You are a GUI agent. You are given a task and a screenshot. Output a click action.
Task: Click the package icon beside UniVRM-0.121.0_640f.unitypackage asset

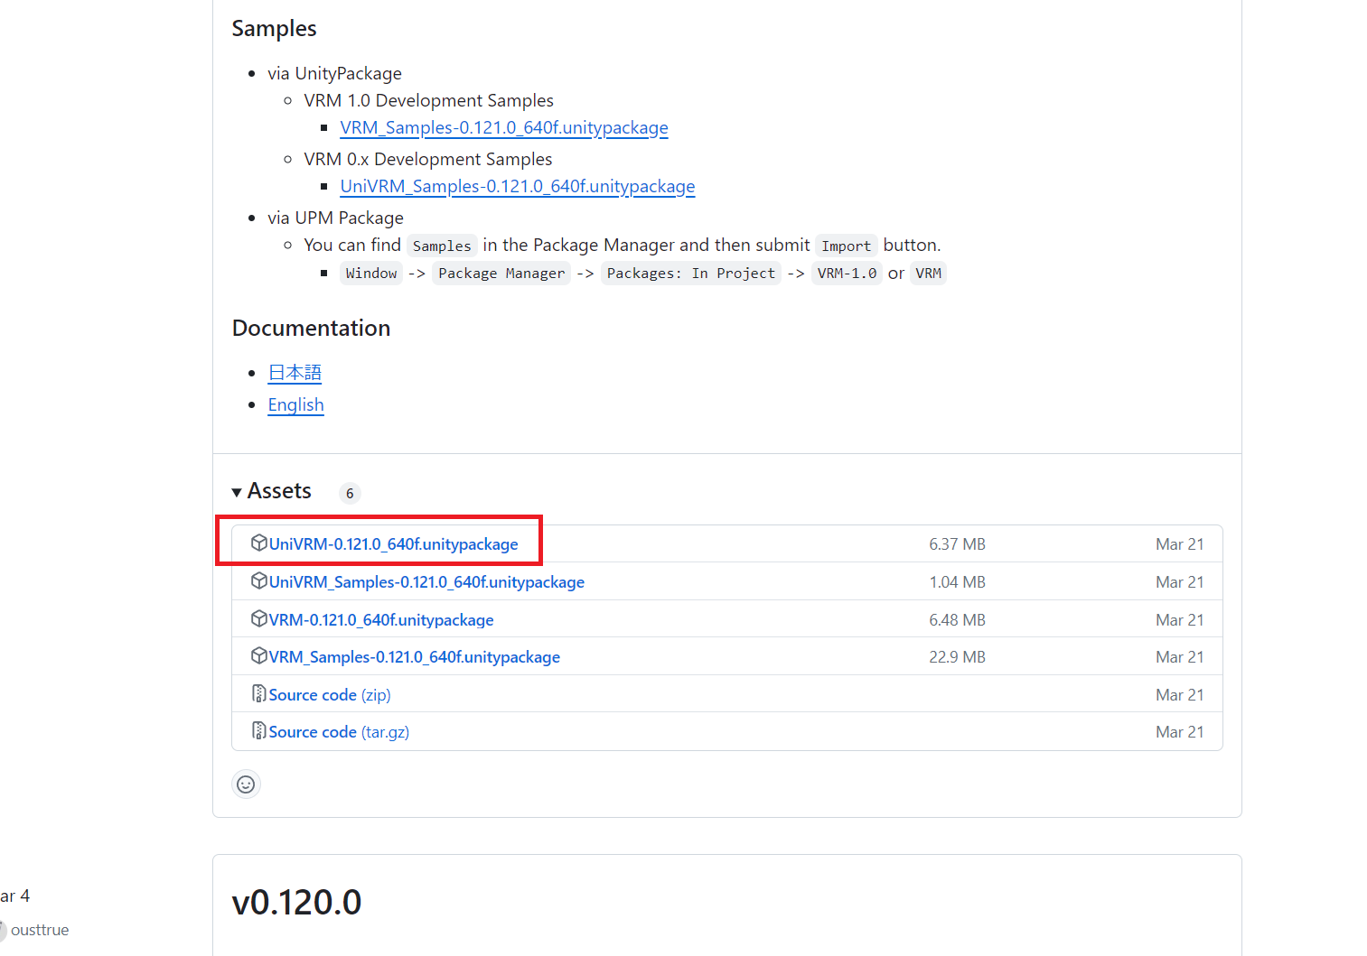(259, 543)
